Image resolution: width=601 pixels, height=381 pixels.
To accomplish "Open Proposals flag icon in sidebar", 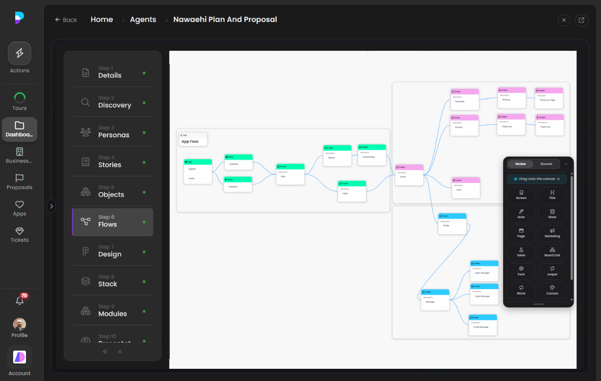I will click(x=20, y=182).
